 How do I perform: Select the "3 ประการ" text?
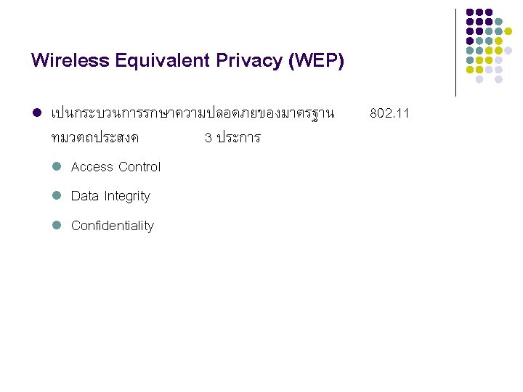pyautogui.click(x=232, y=137)
